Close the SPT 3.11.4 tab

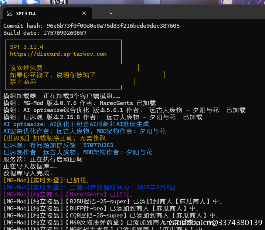point(84,13)
